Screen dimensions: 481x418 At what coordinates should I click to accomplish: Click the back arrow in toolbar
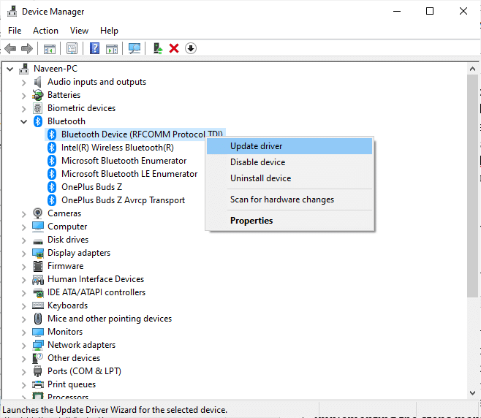click(10, 48)
